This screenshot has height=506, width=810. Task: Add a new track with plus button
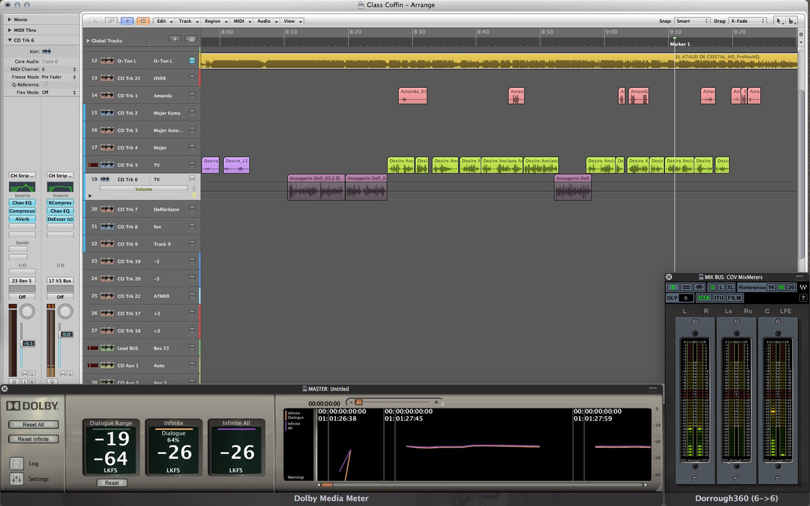click(175, 39)
